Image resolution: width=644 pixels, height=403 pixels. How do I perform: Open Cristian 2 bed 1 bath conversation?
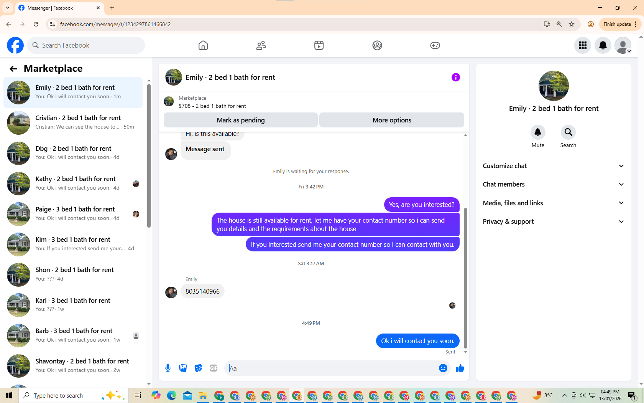(x=73, y=122)
